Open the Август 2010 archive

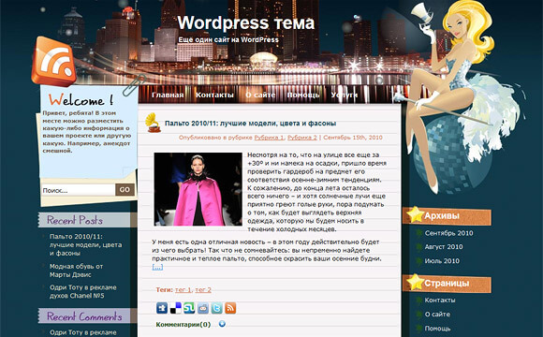[444, 246]
